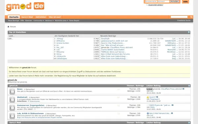198x124 pixels.
Task: Click the RSS feed icon in Wettstreit row
Action: [x=118, y=97]
